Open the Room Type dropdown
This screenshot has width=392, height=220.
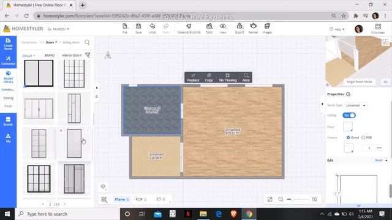(x=356, y=106)
